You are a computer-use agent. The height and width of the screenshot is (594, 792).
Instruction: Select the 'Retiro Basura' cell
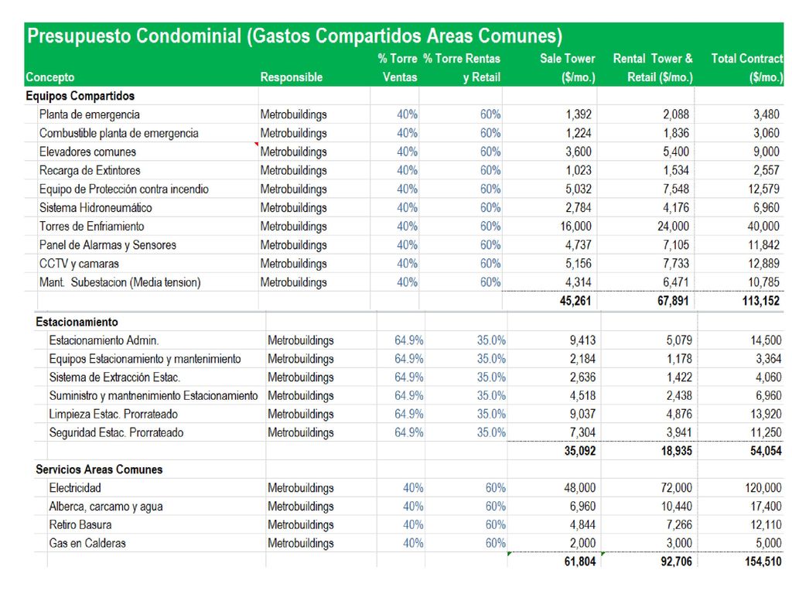click(80, 525)
